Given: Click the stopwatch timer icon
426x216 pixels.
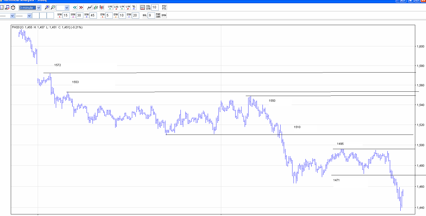Looking at the screenshot, I should (x=13, y=8).
